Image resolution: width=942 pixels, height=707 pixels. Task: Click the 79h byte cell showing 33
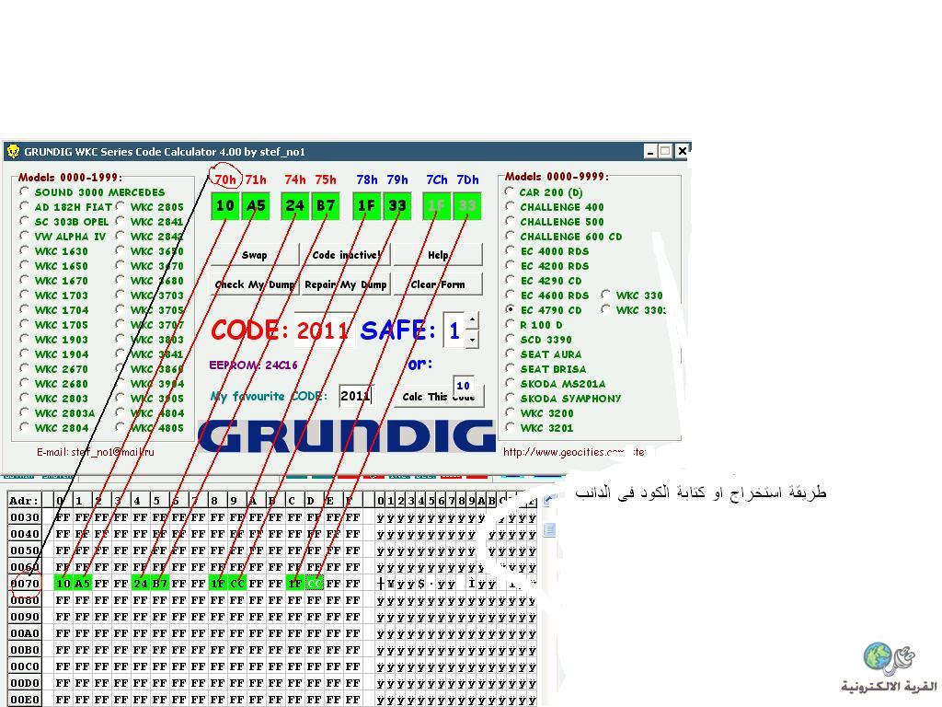point(397,205)
